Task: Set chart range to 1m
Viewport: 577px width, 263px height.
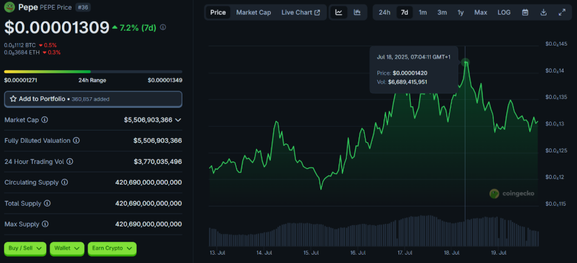Action: (423, 12)
